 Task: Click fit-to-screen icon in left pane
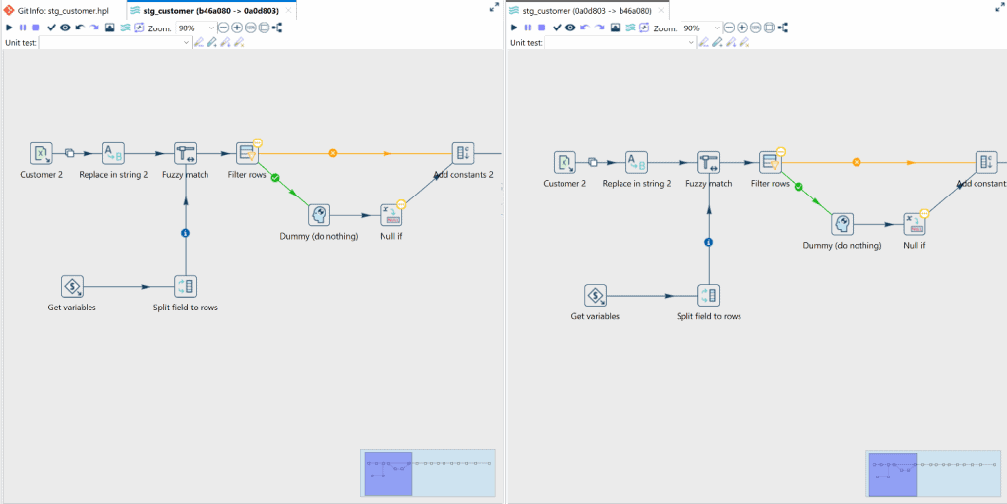pos(264,28)
